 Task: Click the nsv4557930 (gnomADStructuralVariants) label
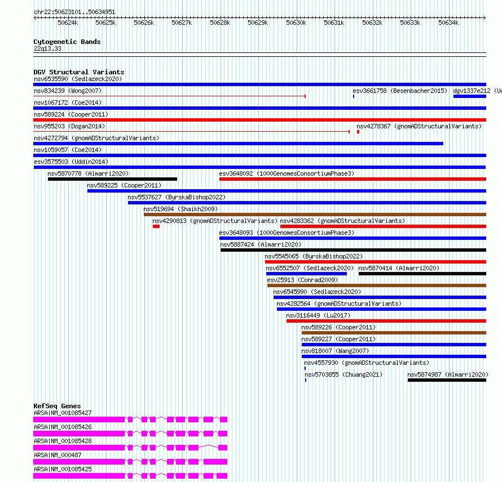point(367,363)
